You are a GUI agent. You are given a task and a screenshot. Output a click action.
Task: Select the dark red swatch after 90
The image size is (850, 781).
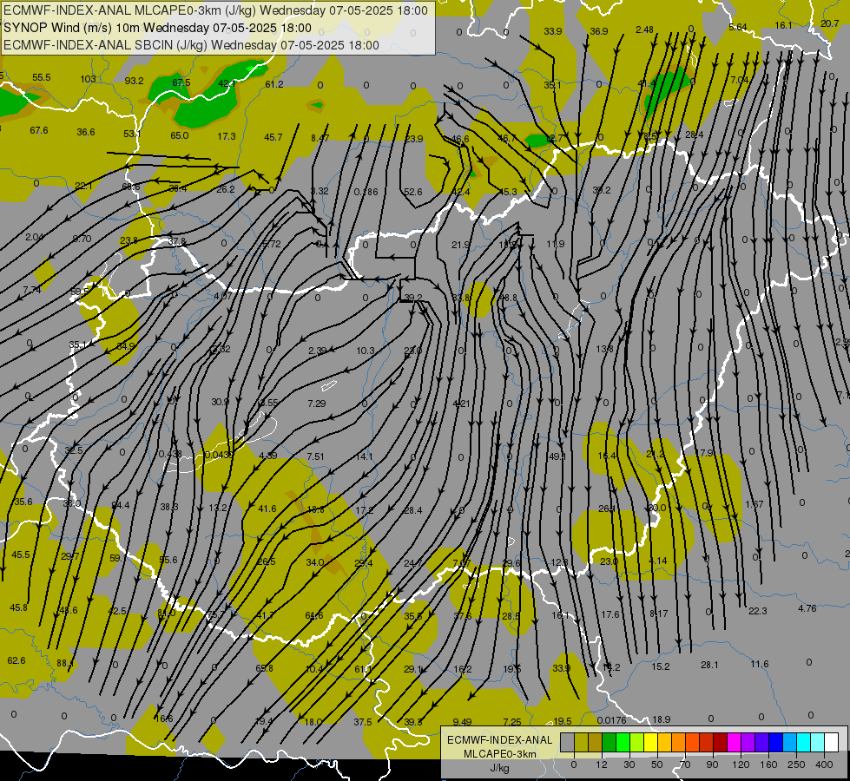720,742
